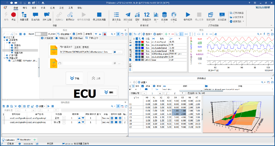275x146 pixels.
Task: Open the Dashboard gauge icon in ribbon
Action: coord(174,15)
